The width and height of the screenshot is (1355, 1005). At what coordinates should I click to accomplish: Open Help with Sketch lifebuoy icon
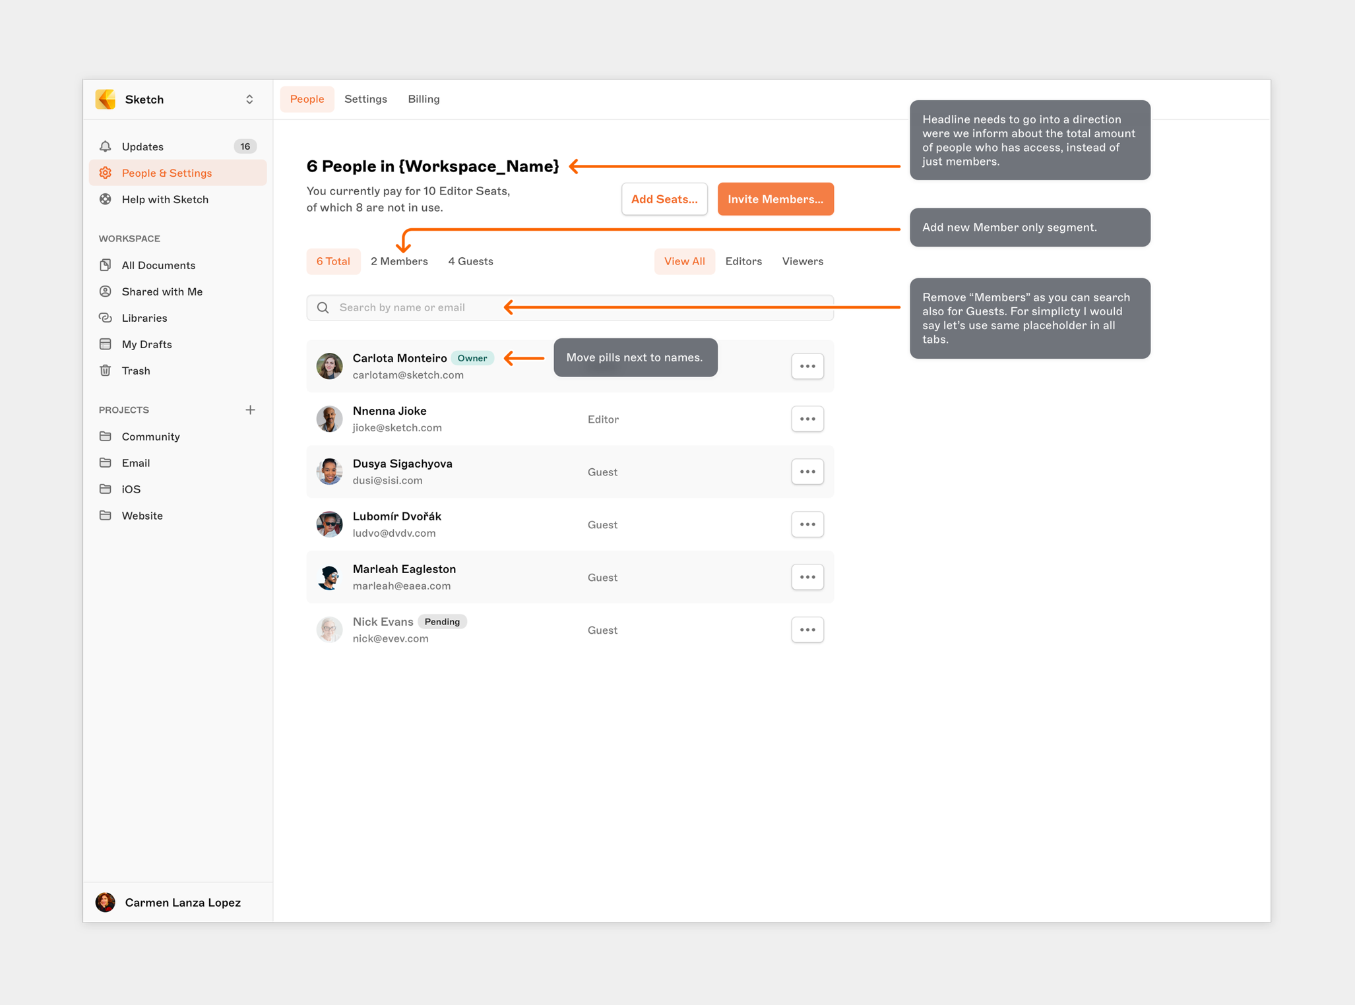[x=106, y=199]
